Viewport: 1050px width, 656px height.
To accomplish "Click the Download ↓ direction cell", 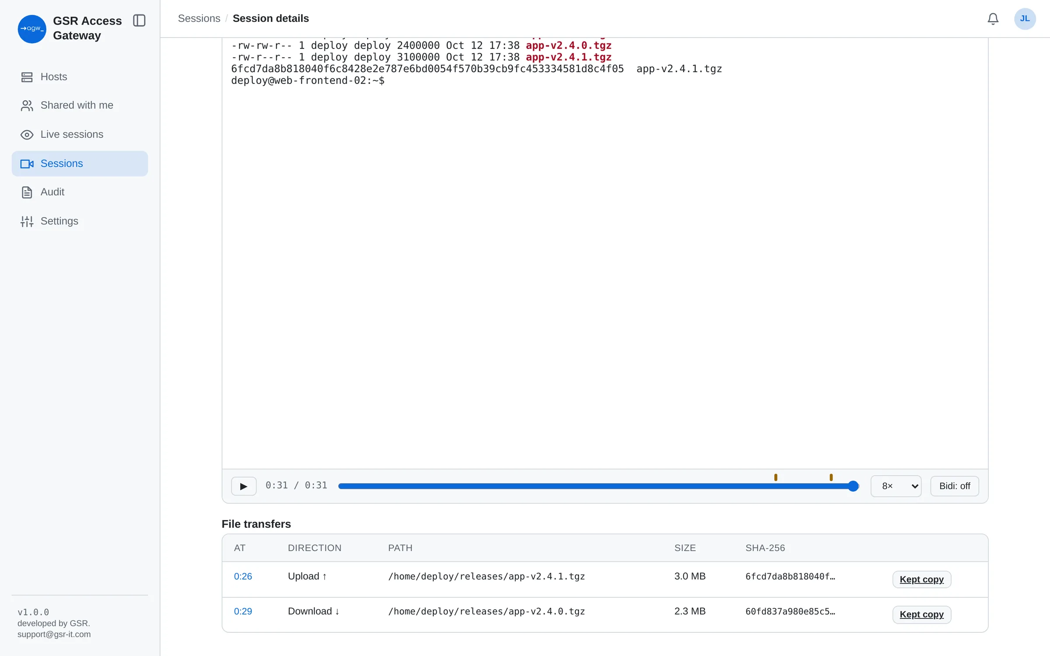I will pos(314,611).
